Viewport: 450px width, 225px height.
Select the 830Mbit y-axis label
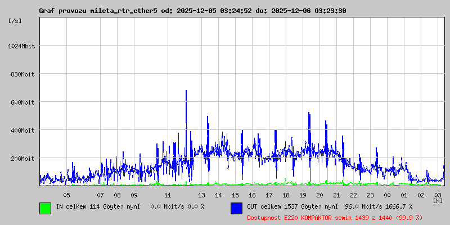22,74
